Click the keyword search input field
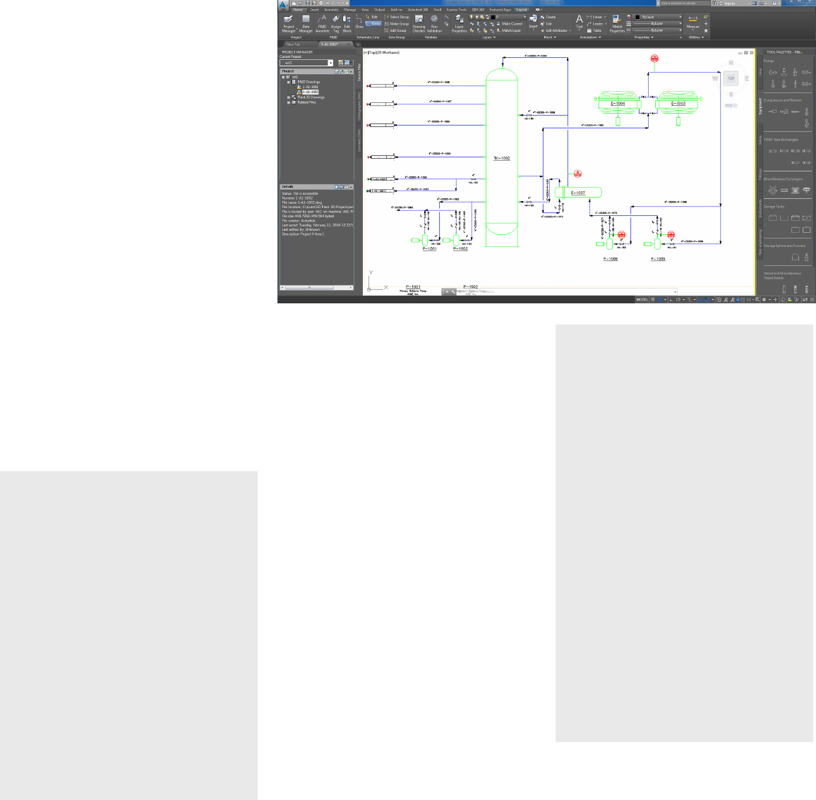 click(685, 3)
